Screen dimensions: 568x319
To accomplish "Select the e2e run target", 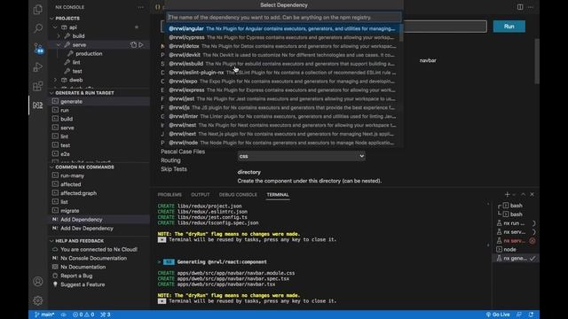I will point(65,154).
